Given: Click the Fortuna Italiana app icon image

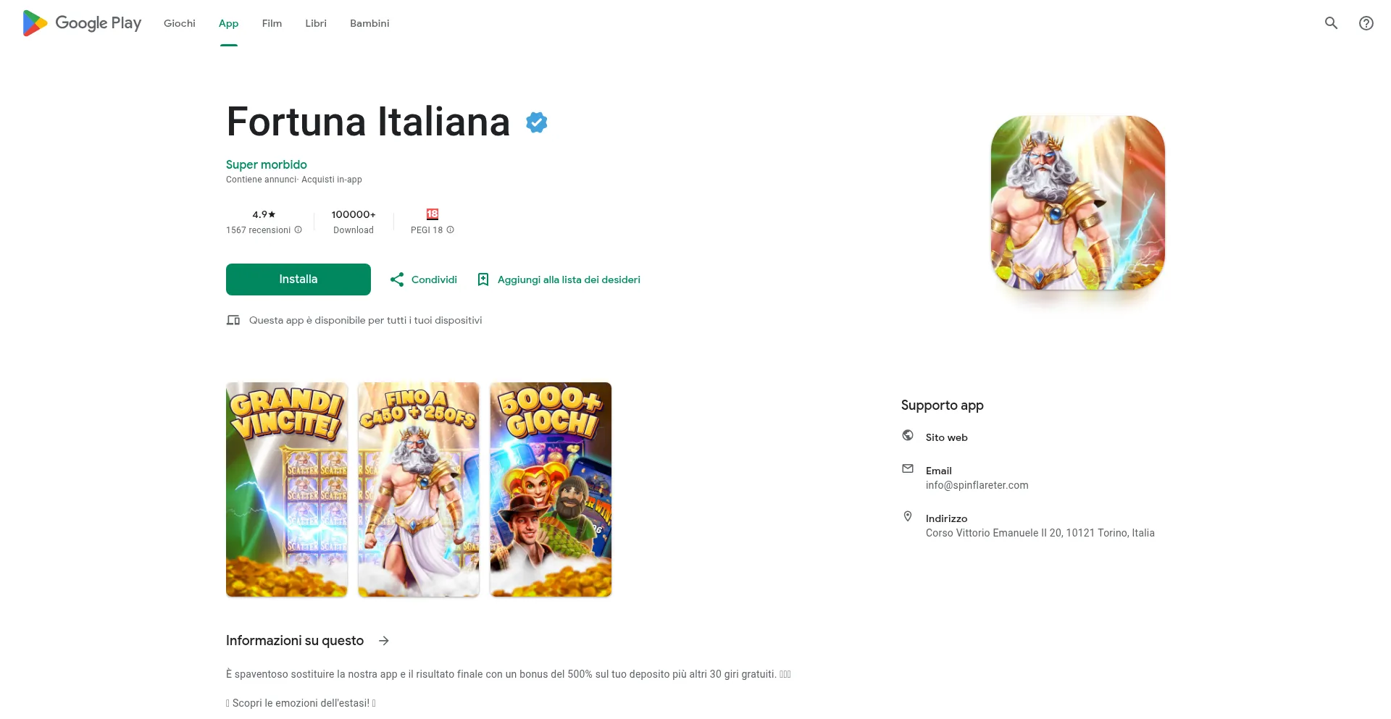Looking at the screenshot, I should (1078, 203).
